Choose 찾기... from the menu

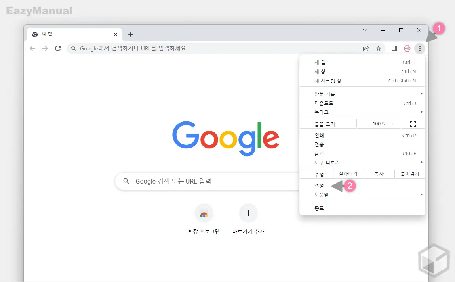click(362, 153)
